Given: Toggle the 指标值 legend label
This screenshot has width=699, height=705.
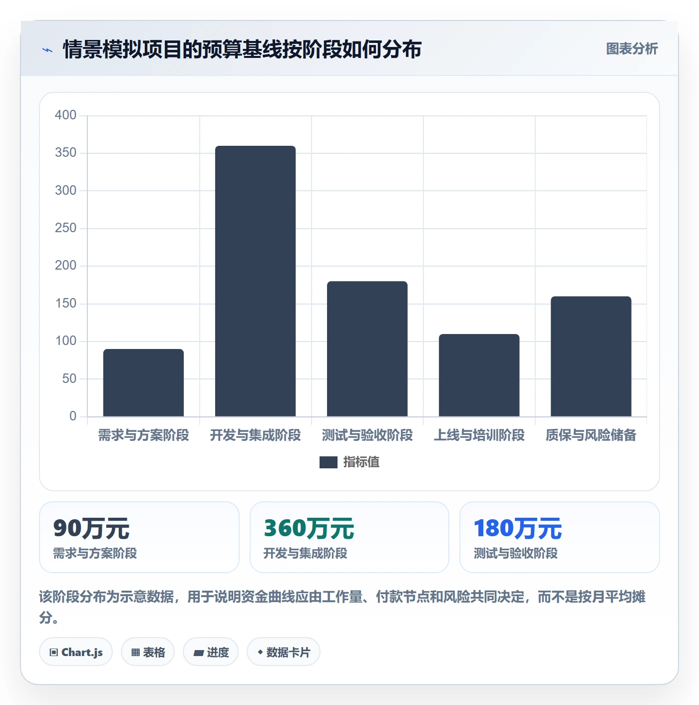Looking at the screenshot, I should tap(361, 462).
